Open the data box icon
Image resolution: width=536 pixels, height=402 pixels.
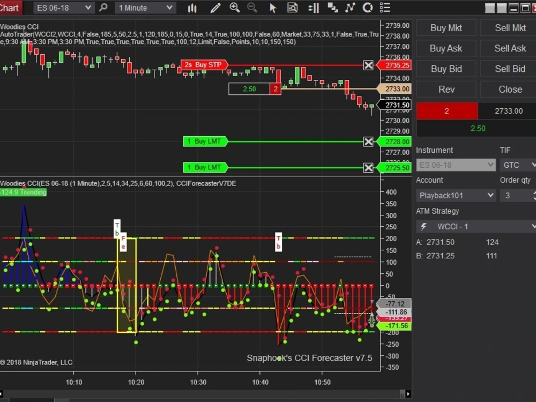click(x=293, y=8)
